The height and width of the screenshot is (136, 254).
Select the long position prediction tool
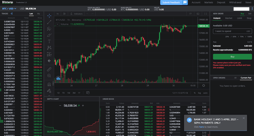(49, 54)
